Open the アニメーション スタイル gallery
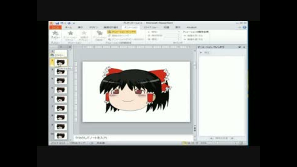Viewport: 297px width, 167px height. (x=70, y=36)
